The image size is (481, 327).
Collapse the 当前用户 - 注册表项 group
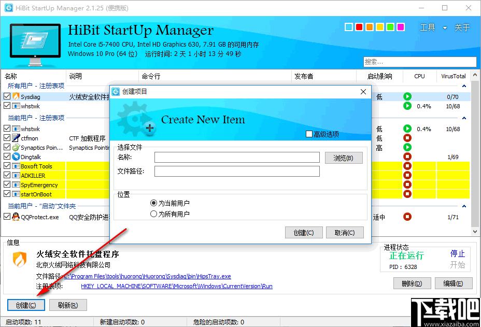click(x=464, y=118)
